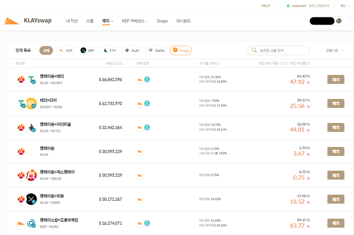
Task: Click help icon next to 예상 수익률 header
Action: tap(308, 63)
